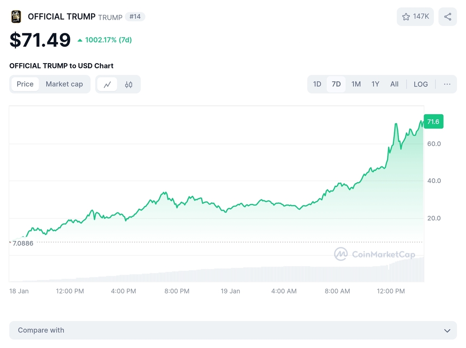466x348 pixels.
Task: Choose the 1M time range
Action: [356, 84]
